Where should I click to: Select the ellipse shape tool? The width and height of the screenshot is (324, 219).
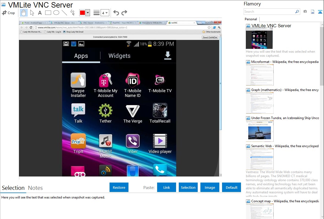pos(56,13)
